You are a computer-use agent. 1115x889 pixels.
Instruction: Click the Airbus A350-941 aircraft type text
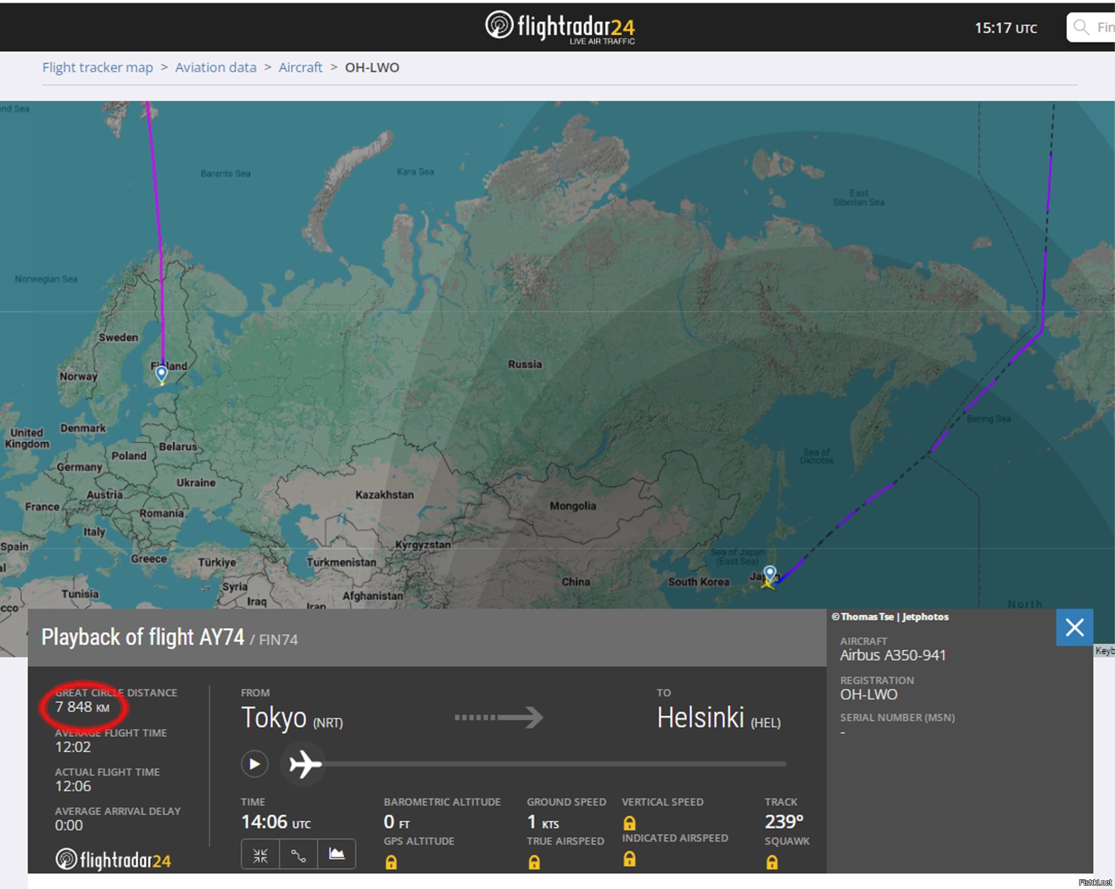893,655
